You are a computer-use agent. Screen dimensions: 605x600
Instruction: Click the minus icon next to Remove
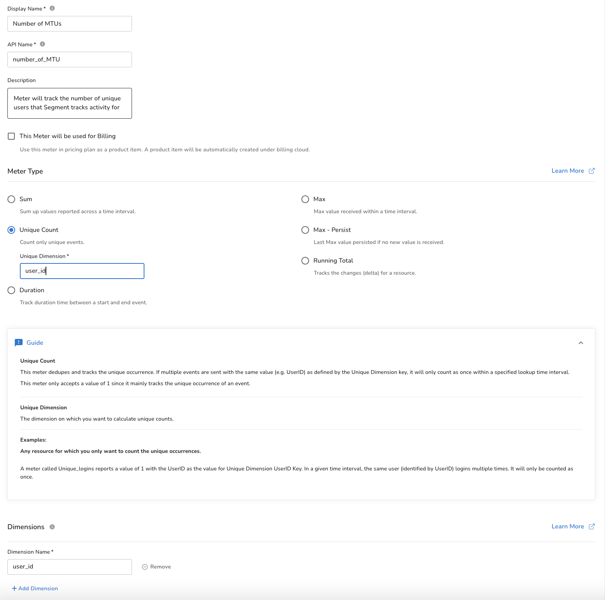145,567
